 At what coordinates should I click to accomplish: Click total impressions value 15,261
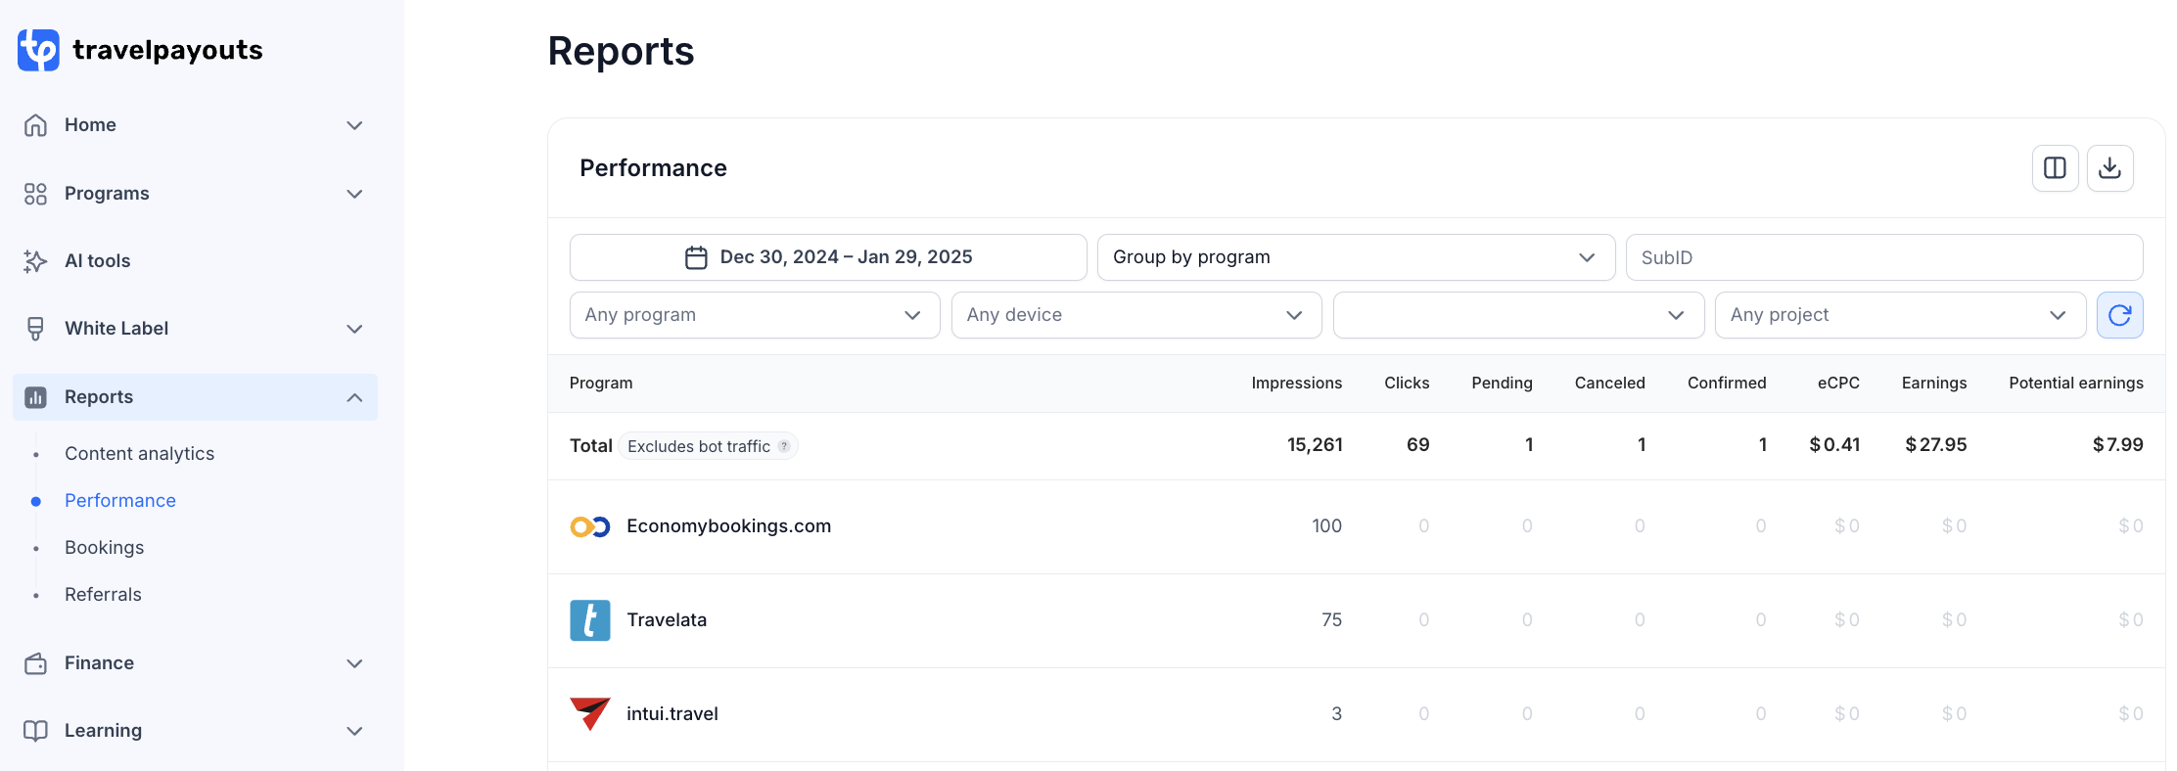1315,445
